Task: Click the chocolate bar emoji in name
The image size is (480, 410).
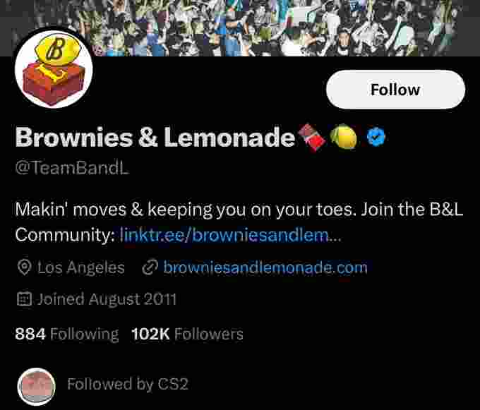Action: [x=311, y=138]
